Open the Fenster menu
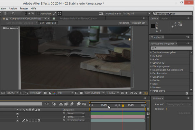 [x=24, y=8]
